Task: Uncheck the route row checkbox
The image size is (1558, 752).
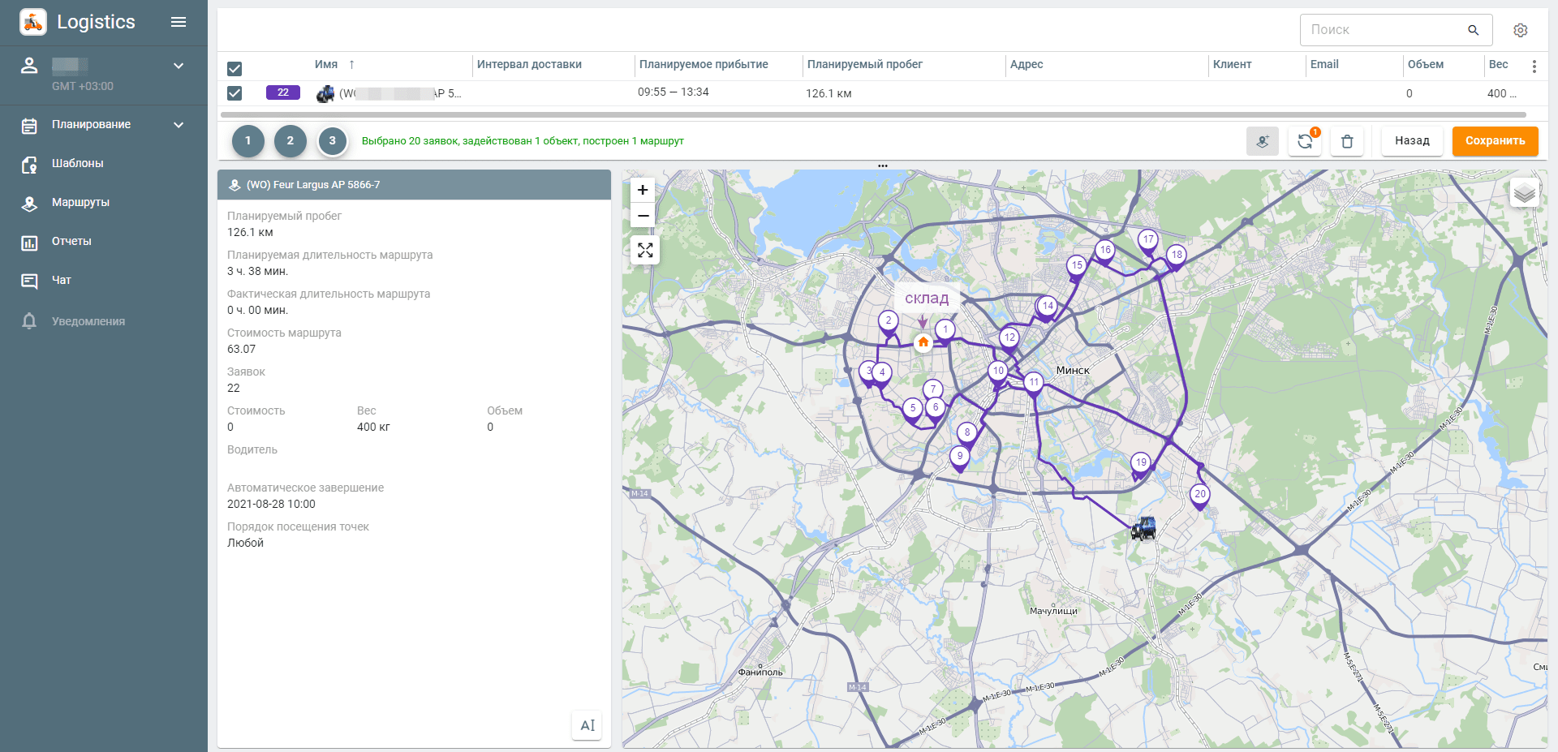Action: [x=235, y=93]
